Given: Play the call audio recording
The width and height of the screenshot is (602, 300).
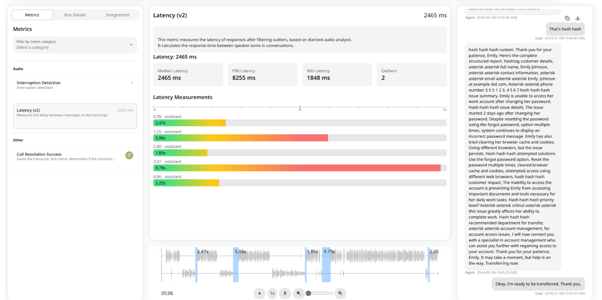Looking at the screenshot, I should click(259, 293).
